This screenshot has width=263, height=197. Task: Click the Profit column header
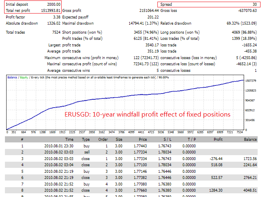218,140
